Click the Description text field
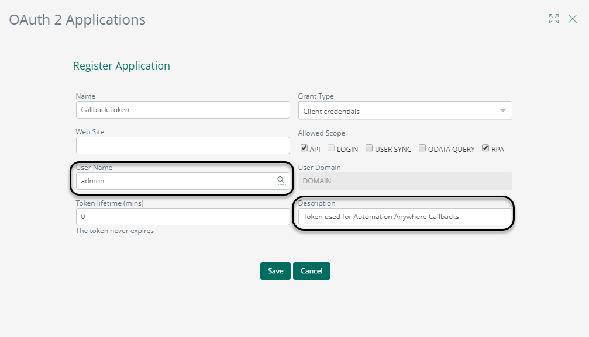The height and width of the screenshot is (337, 589). [x=405, y=217]
